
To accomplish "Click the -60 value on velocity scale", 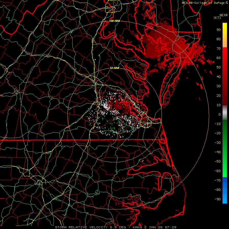I will (218, 171).
